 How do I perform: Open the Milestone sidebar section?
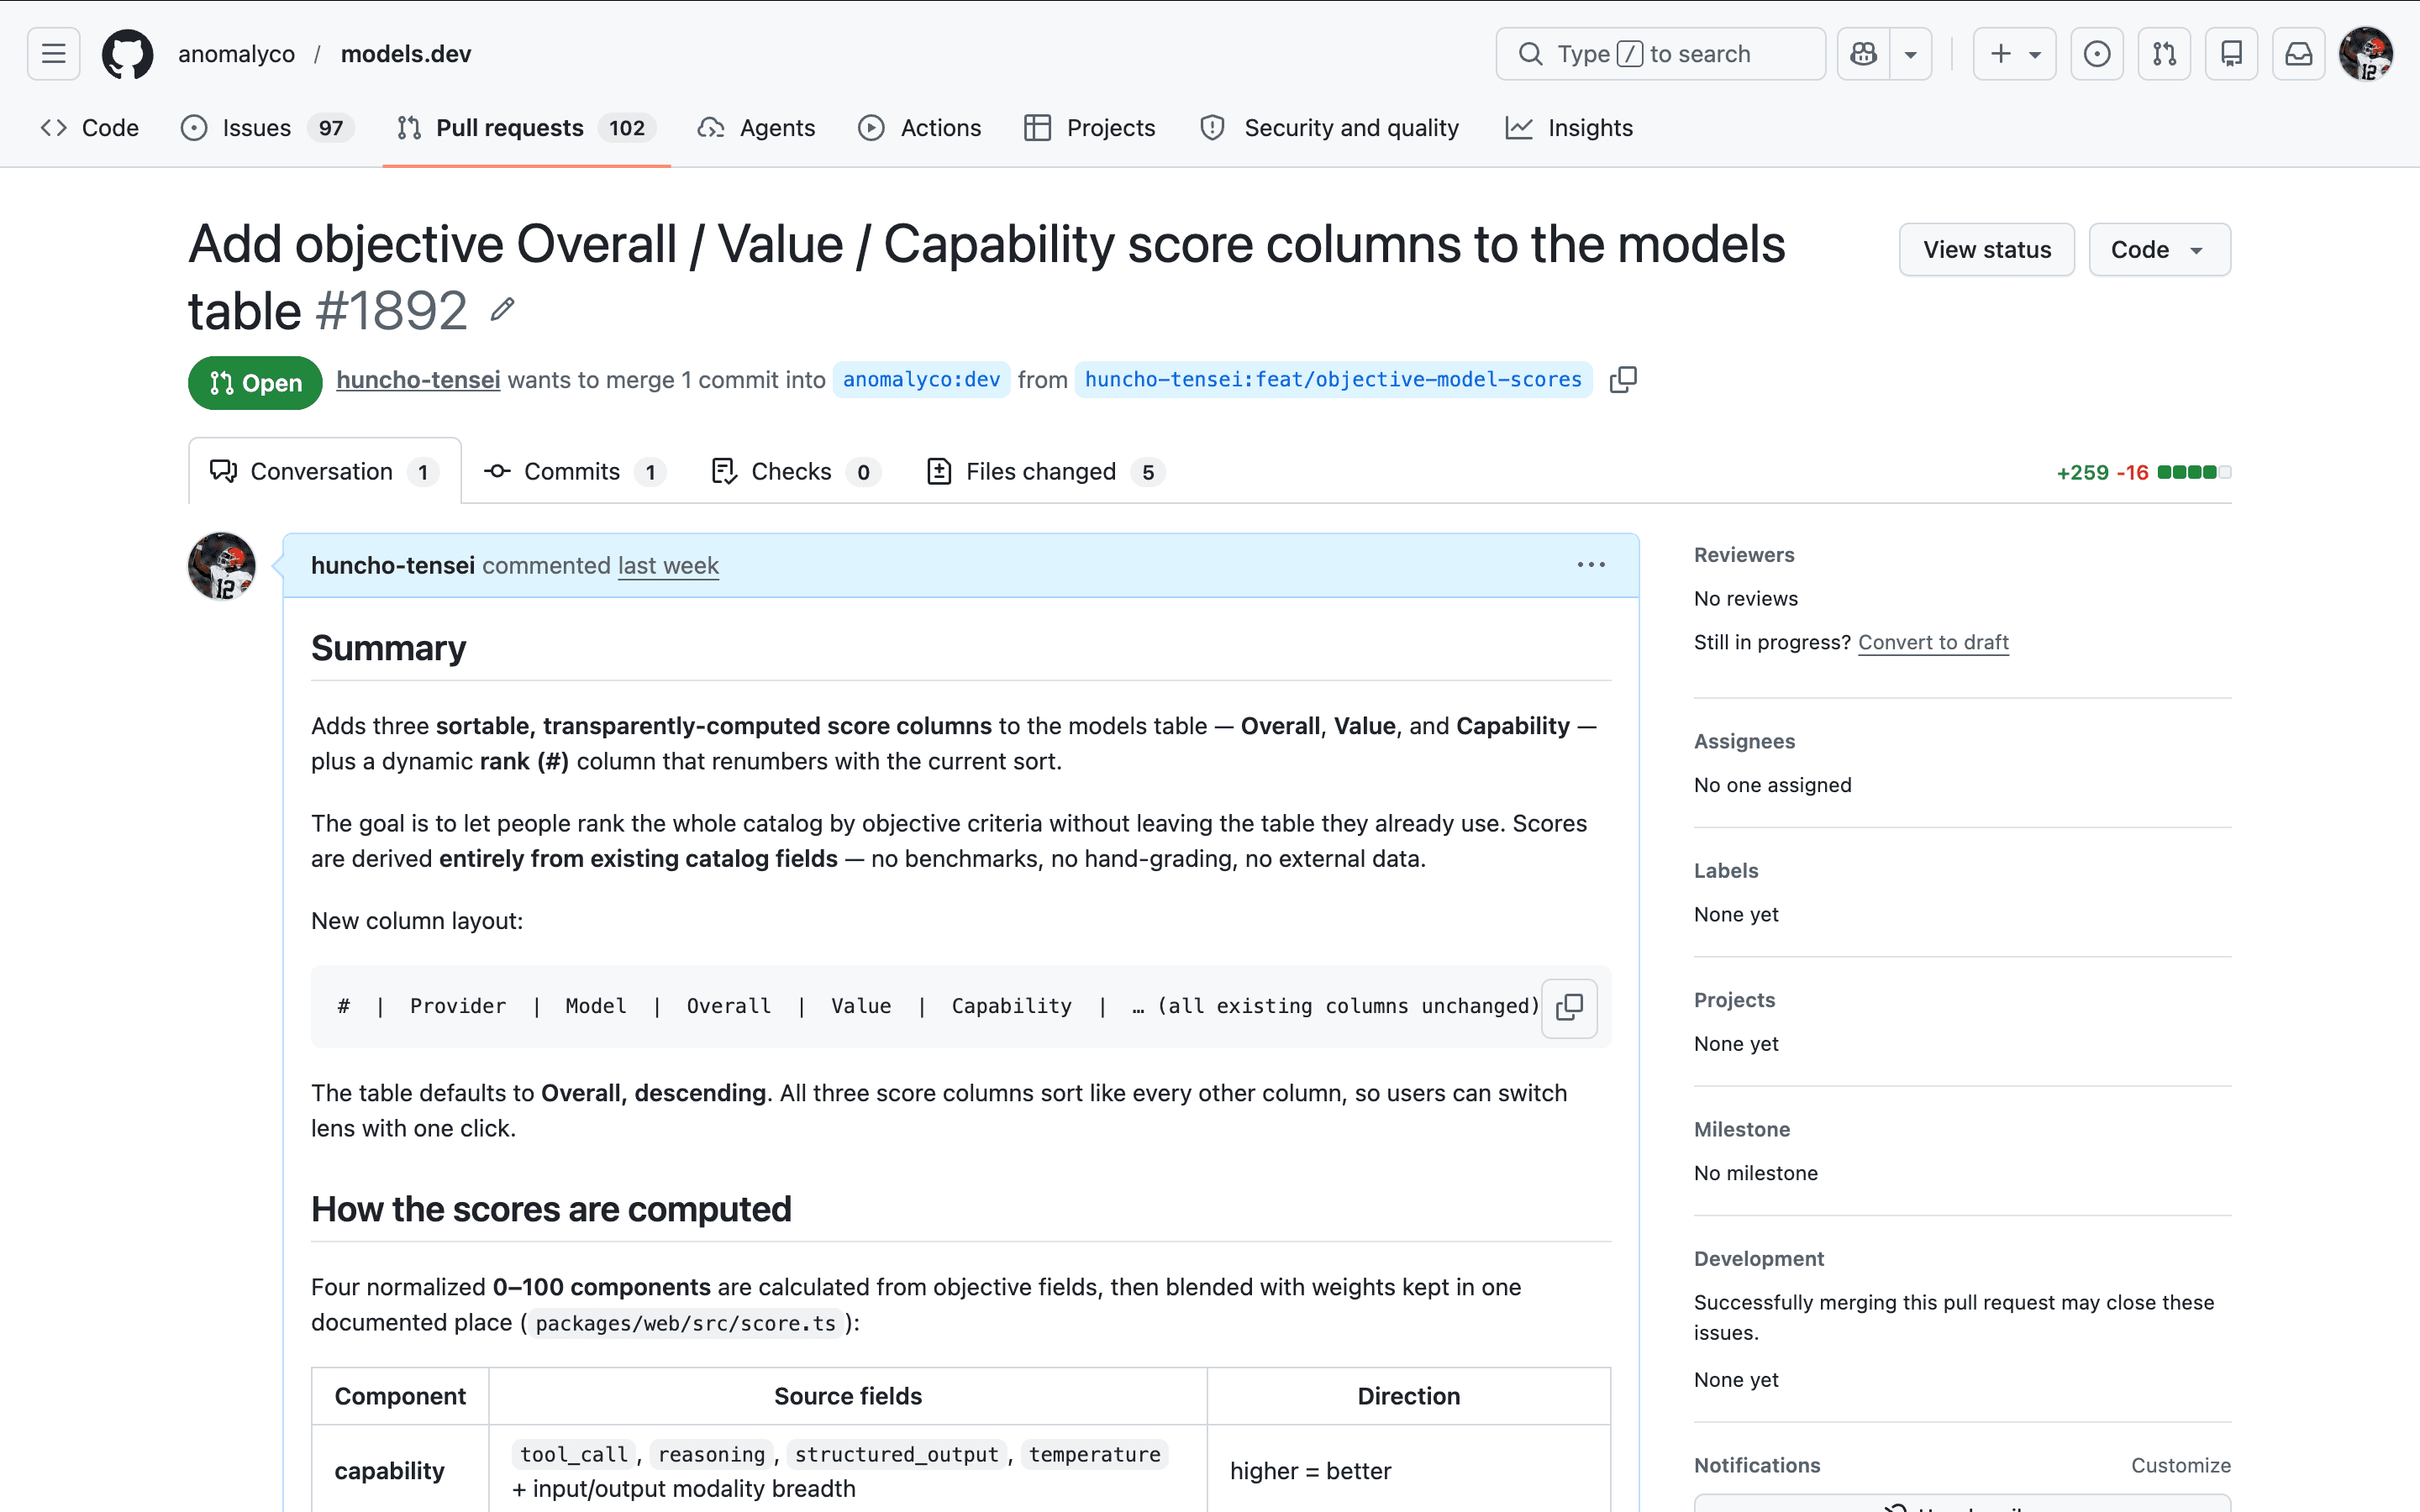[x=1742, y=1130]
